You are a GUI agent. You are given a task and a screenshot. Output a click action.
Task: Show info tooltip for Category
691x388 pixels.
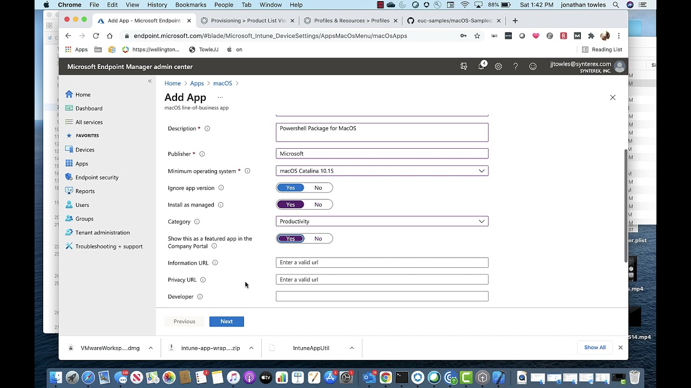point(197,221)
